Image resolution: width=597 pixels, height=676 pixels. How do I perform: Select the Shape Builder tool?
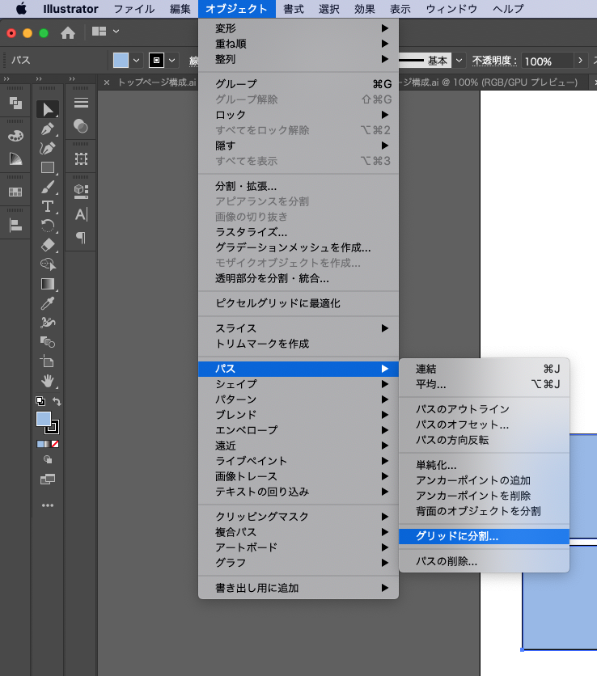[x=48, y=264]
